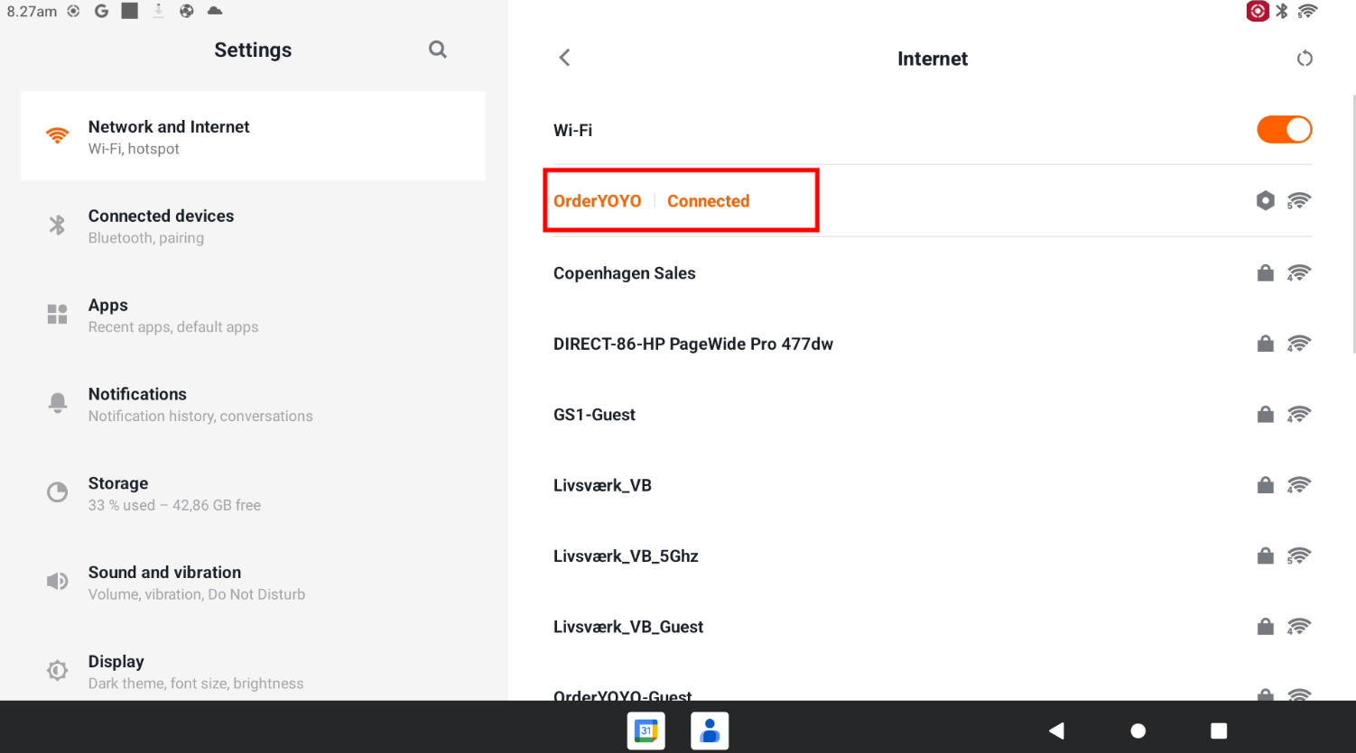Connect to Copenhagen Sales network

[932, 273]
